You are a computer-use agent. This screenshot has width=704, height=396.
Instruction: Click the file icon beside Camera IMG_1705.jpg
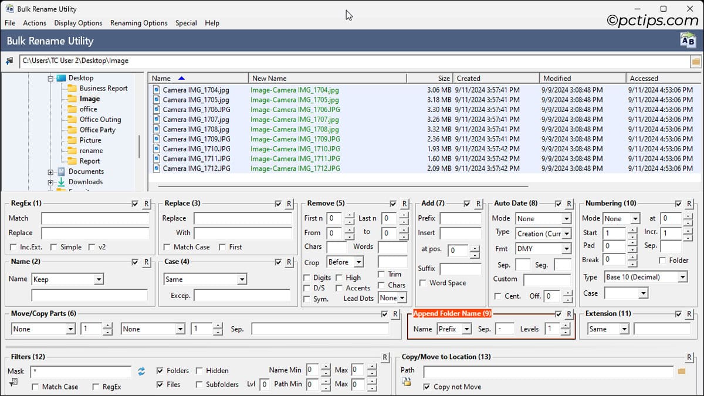point(156,100)
